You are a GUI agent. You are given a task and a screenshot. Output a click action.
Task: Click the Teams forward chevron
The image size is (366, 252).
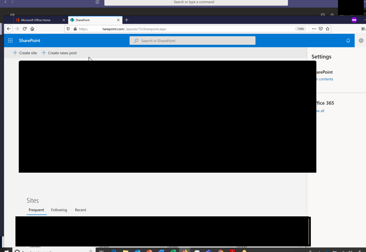pos(13,2)
